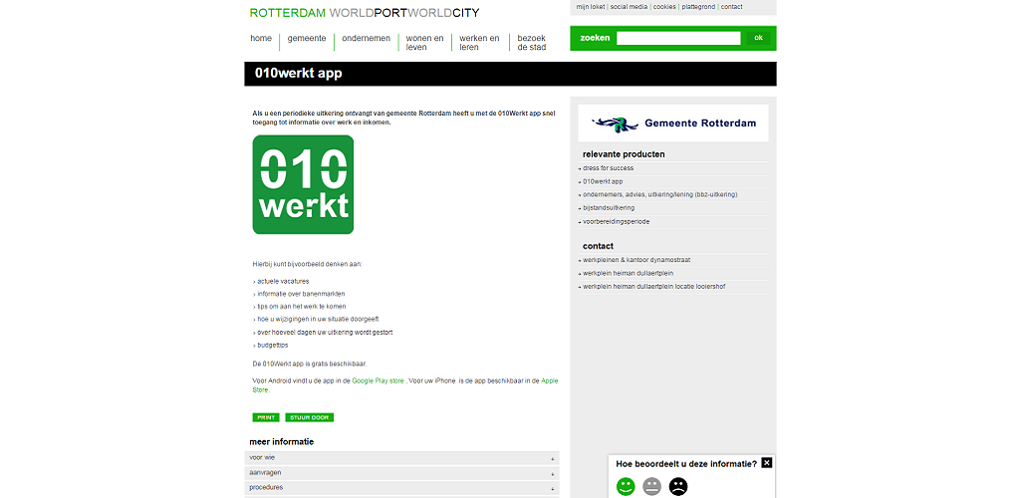Click the Gemeente Rotterdam logo banner

(x=673, y=123)
